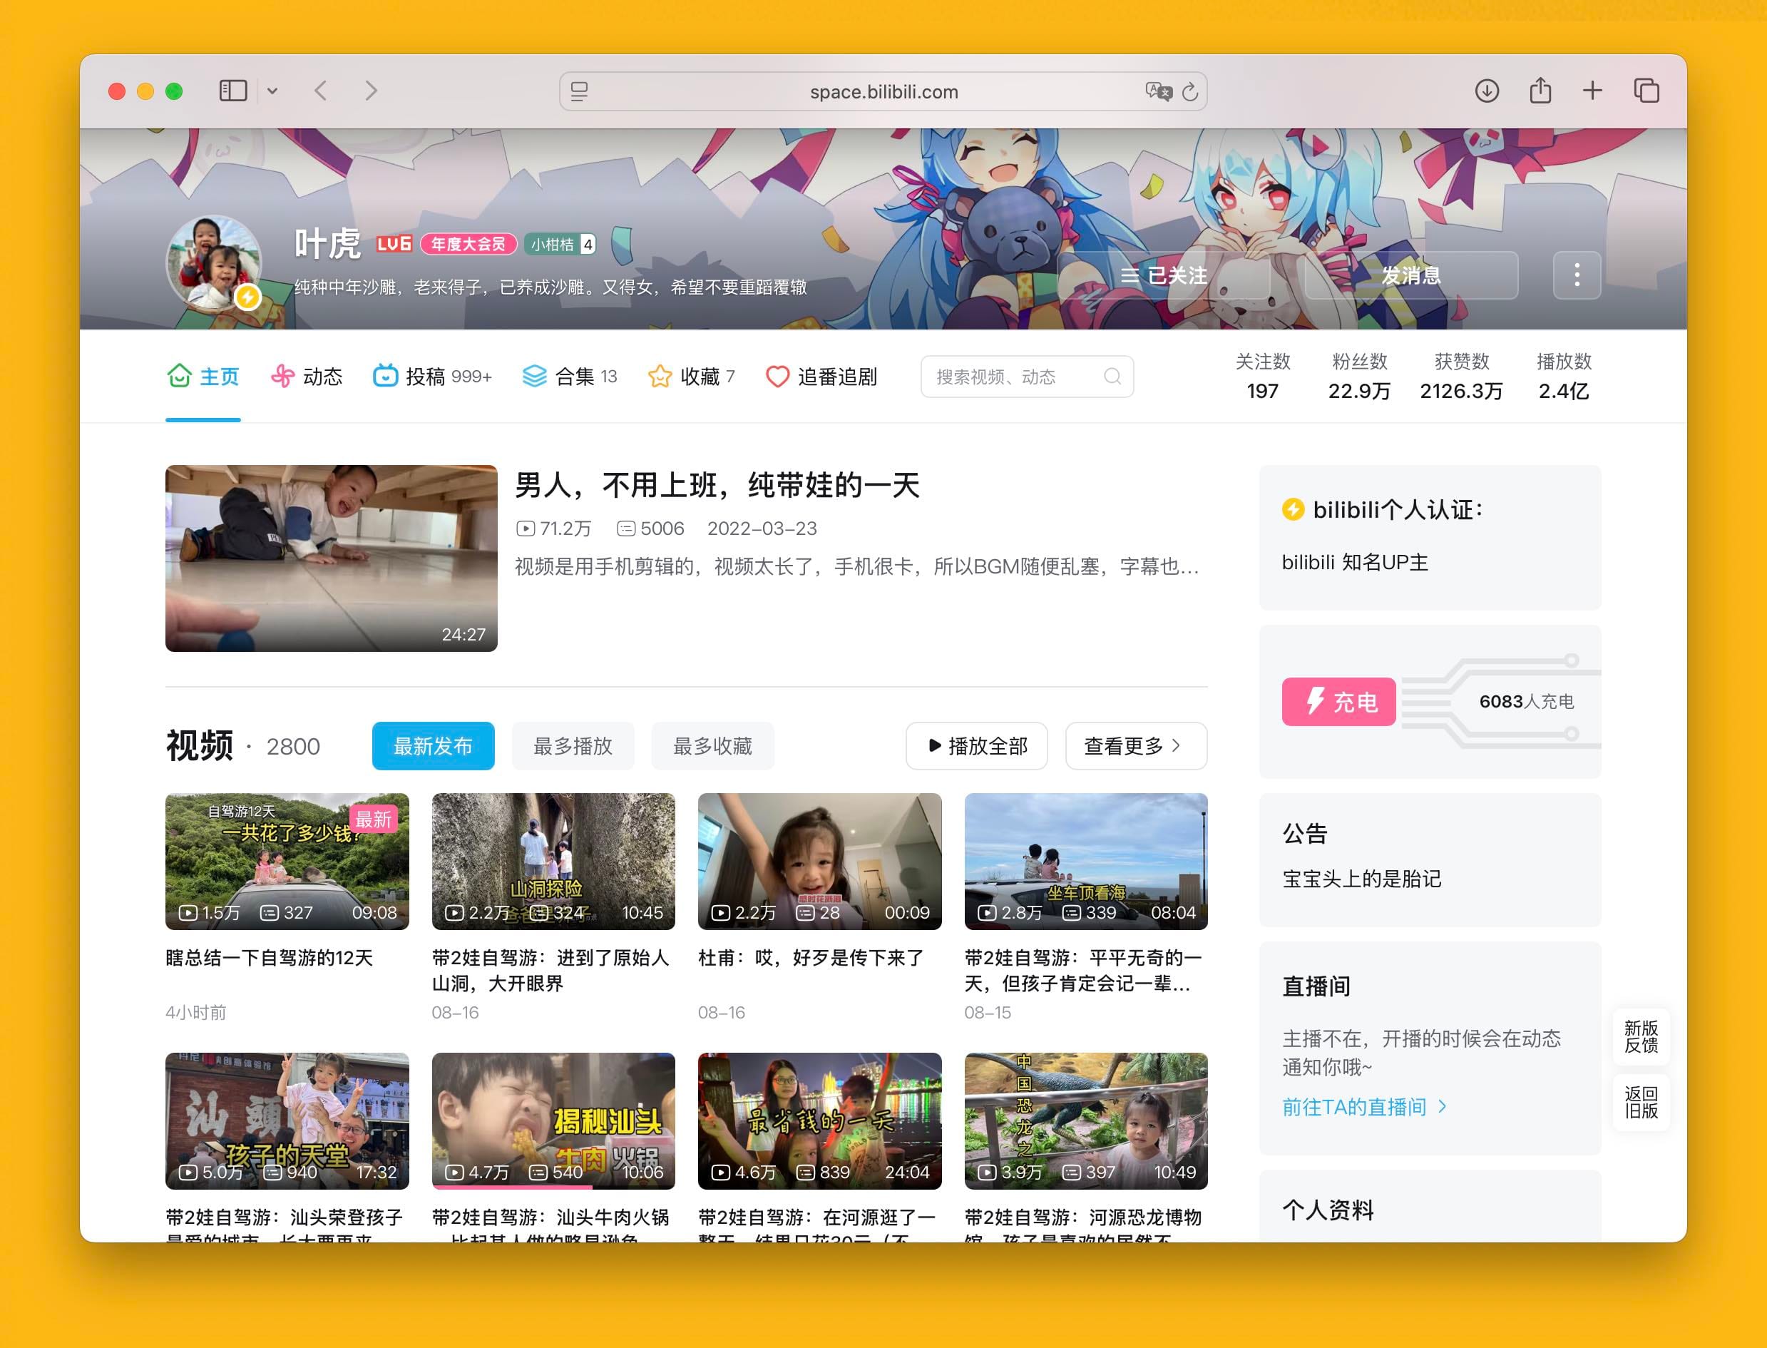This screenshot has height=1348, width=1767.
Task: Open Safari downloads icon
Action: click(1486, 91)
